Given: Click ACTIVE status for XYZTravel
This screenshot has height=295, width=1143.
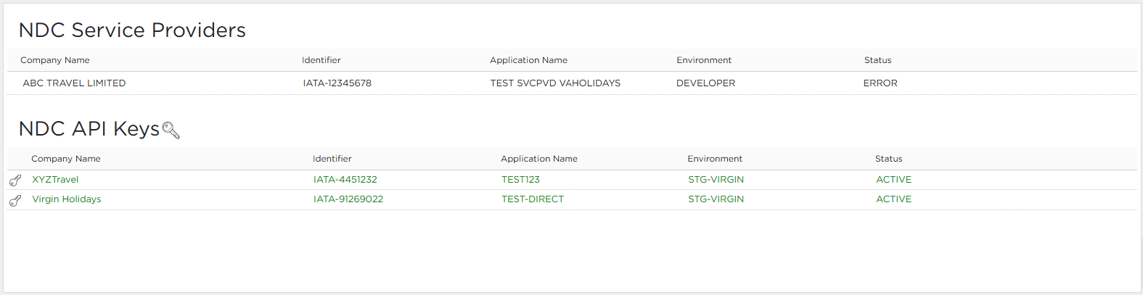Looking at the screenshot, I should (x=893, y=180).
